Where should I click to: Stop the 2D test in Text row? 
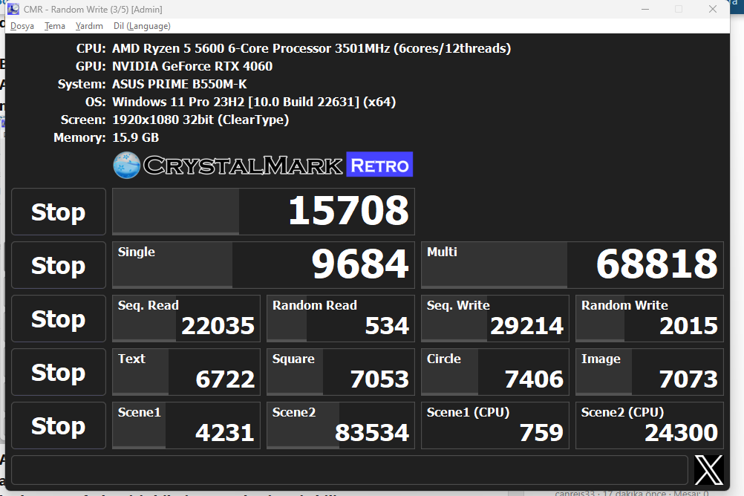click(x=59, y=373)
